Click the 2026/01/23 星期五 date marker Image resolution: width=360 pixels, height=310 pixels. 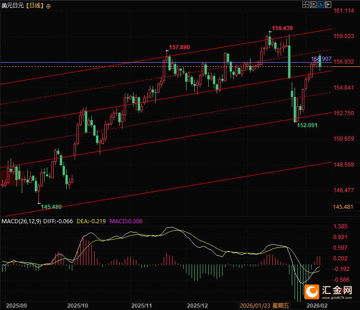tap(264, 306)
